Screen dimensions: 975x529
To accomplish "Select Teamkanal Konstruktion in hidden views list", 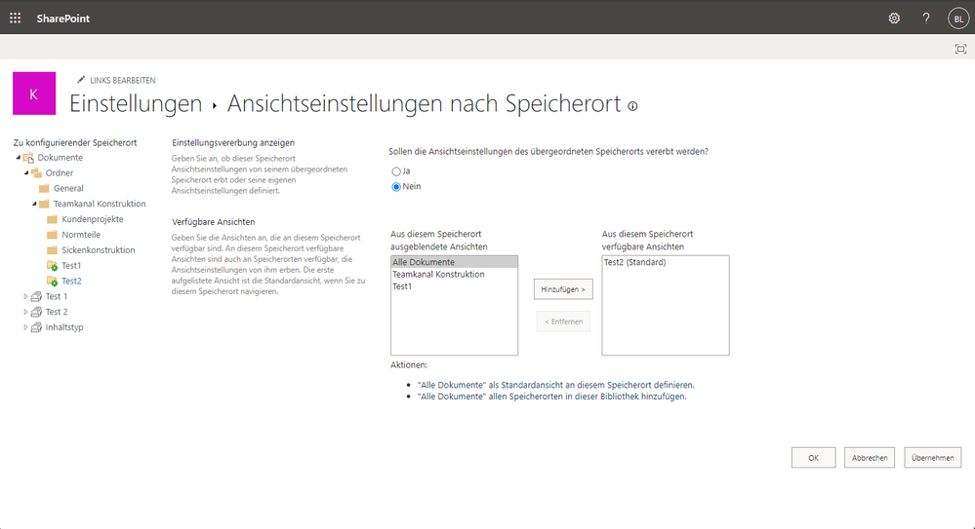I will coord(454,275).
